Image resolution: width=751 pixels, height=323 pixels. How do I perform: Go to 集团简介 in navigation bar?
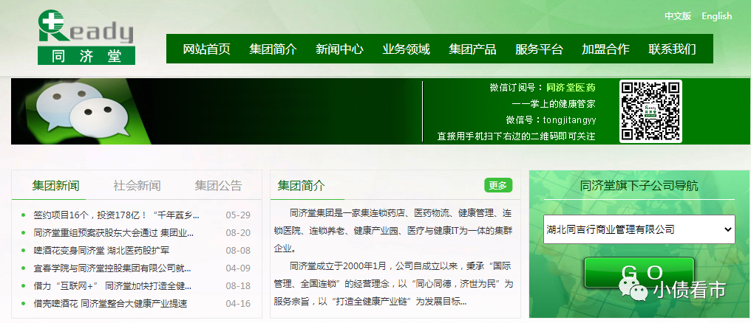273,49
